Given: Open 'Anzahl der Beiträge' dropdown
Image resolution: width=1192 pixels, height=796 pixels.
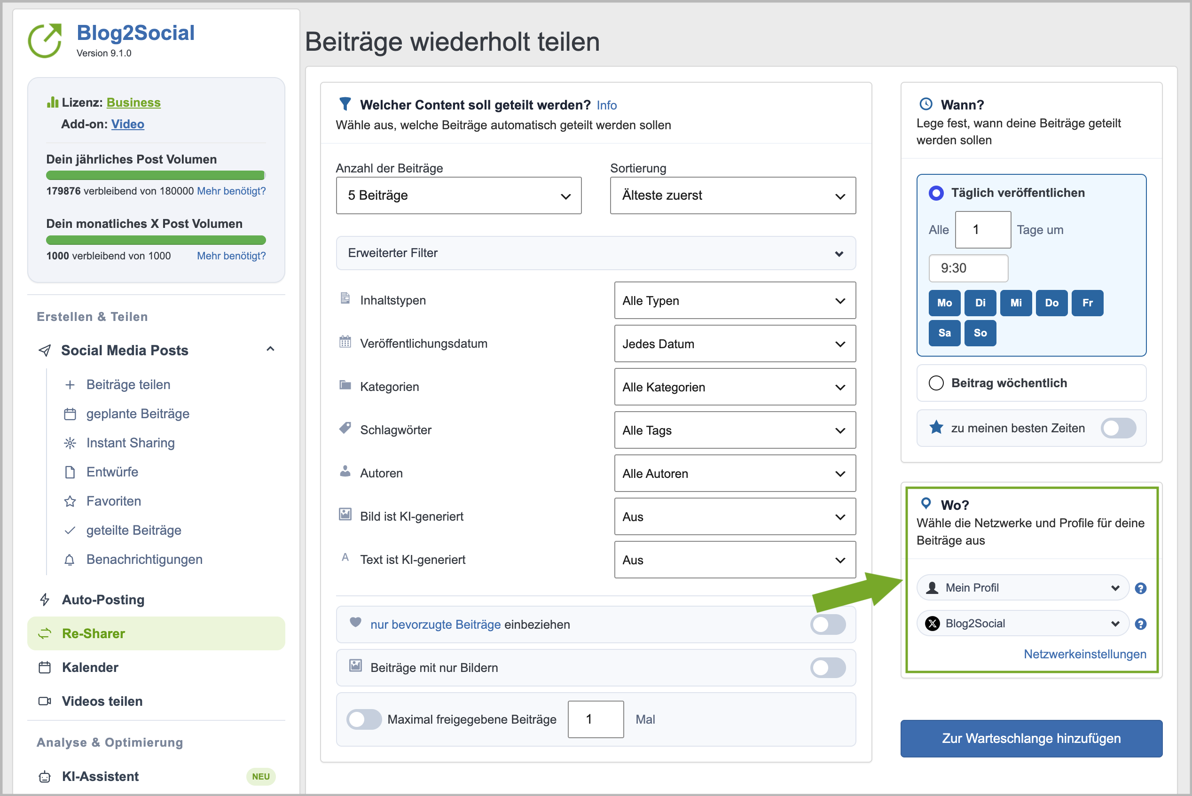Looking at the screenshot, I should (x=459, y=195).
